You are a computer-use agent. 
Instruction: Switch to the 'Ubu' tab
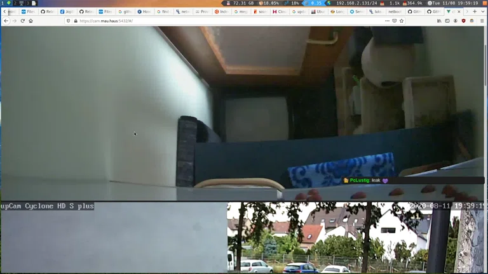318,11
